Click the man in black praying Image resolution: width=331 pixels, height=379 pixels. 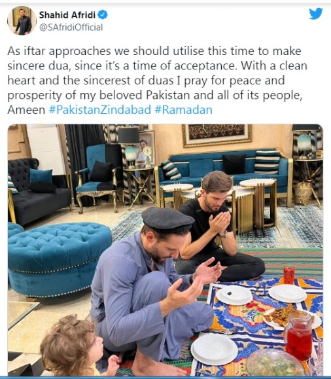[217, 227]
